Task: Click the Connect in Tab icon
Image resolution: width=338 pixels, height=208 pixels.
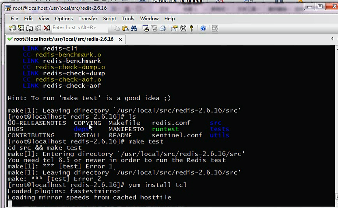Action: pos(30,28)
